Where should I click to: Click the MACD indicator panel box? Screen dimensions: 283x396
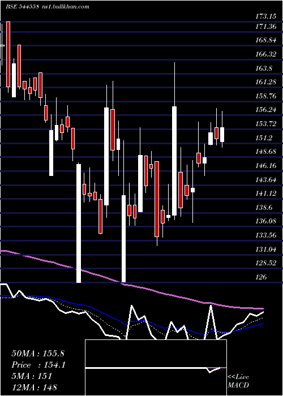click(156, 368)
